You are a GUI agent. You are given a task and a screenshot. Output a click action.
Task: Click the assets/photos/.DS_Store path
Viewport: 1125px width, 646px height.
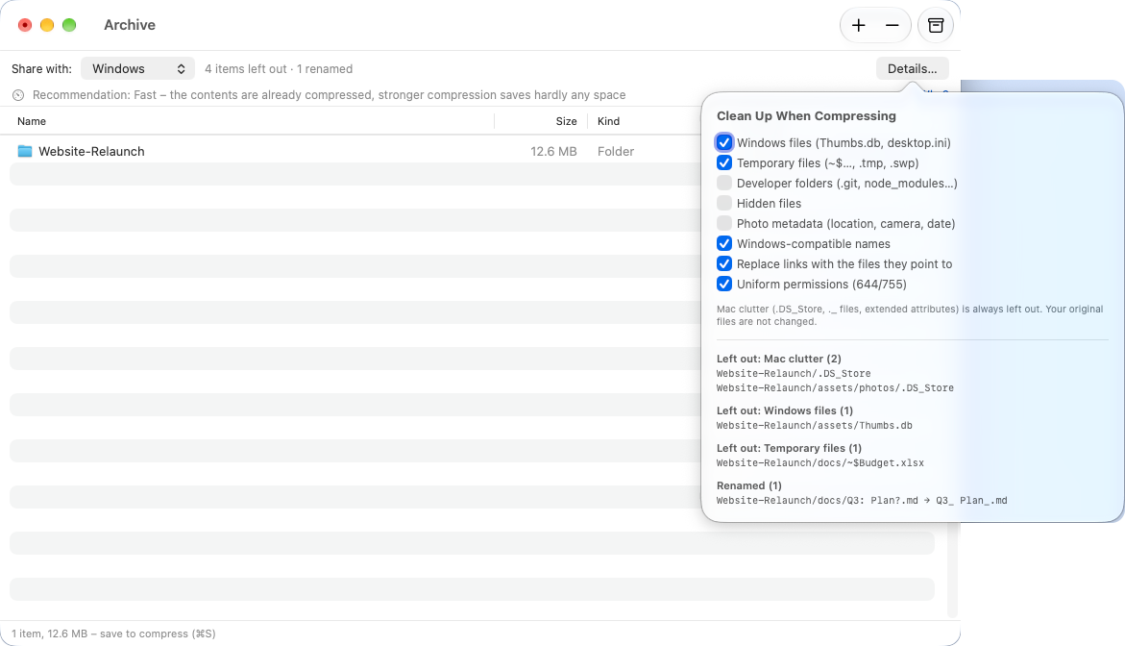835,388
